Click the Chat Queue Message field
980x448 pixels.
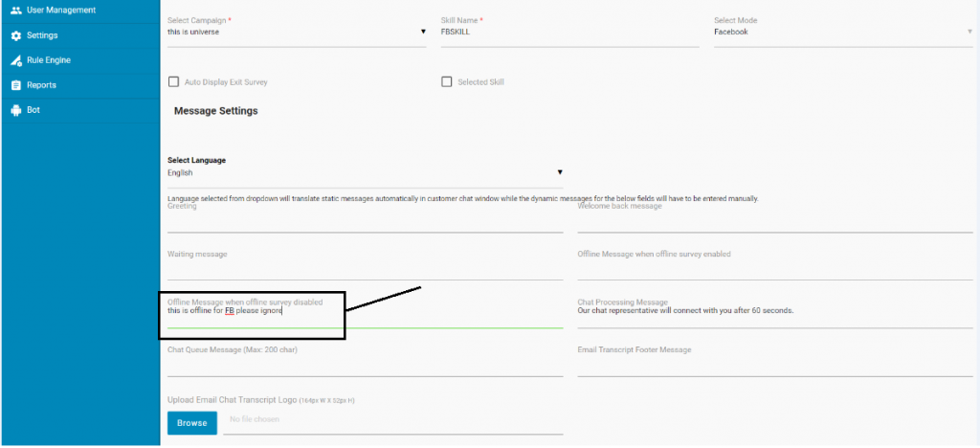point(364,365)
